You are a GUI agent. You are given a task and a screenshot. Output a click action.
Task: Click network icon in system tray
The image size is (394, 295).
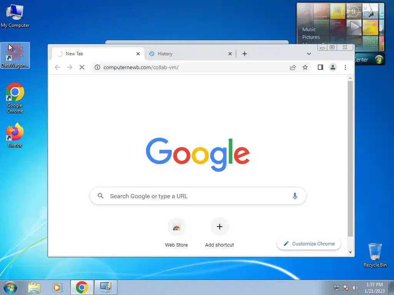pyautogui.click(x=336, y=288)
